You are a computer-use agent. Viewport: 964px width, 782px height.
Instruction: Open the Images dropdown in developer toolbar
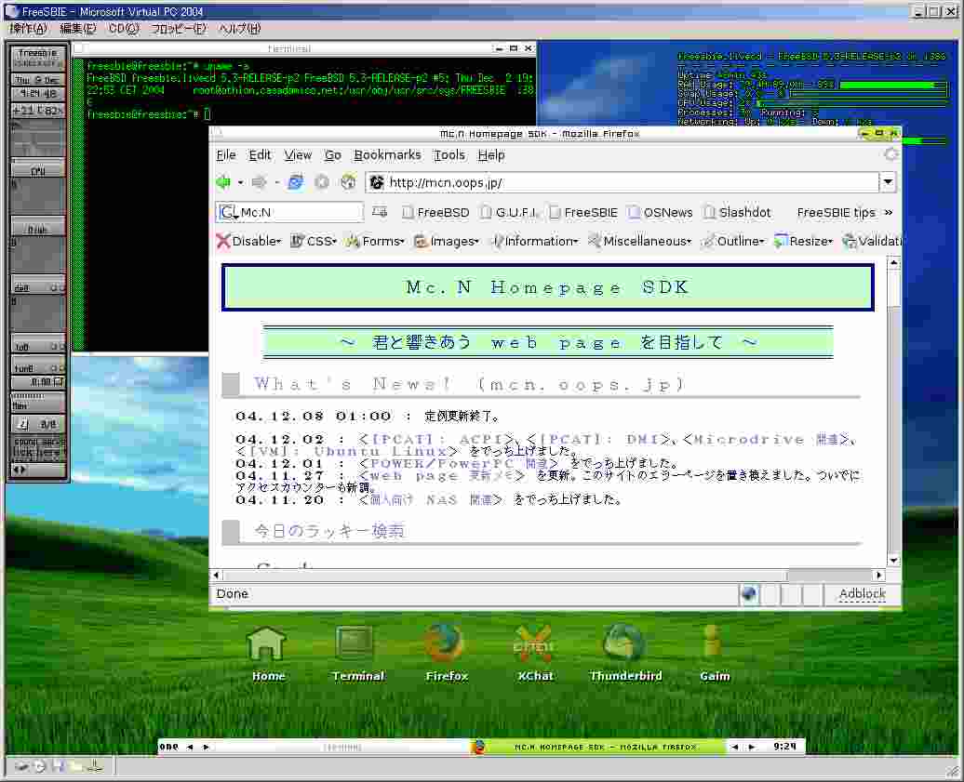(x=447, y=241)
